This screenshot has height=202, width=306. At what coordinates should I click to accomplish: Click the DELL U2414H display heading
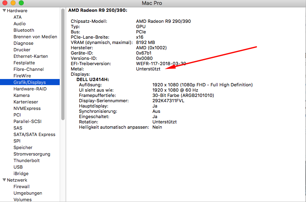[x=93, y=79]
